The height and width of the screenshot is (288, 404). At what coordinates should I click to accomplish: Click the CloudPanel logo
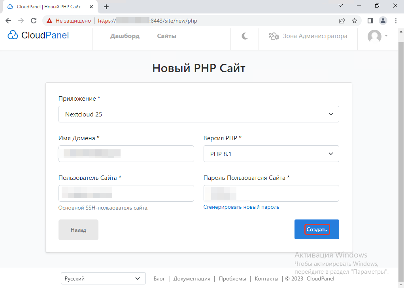38,36
